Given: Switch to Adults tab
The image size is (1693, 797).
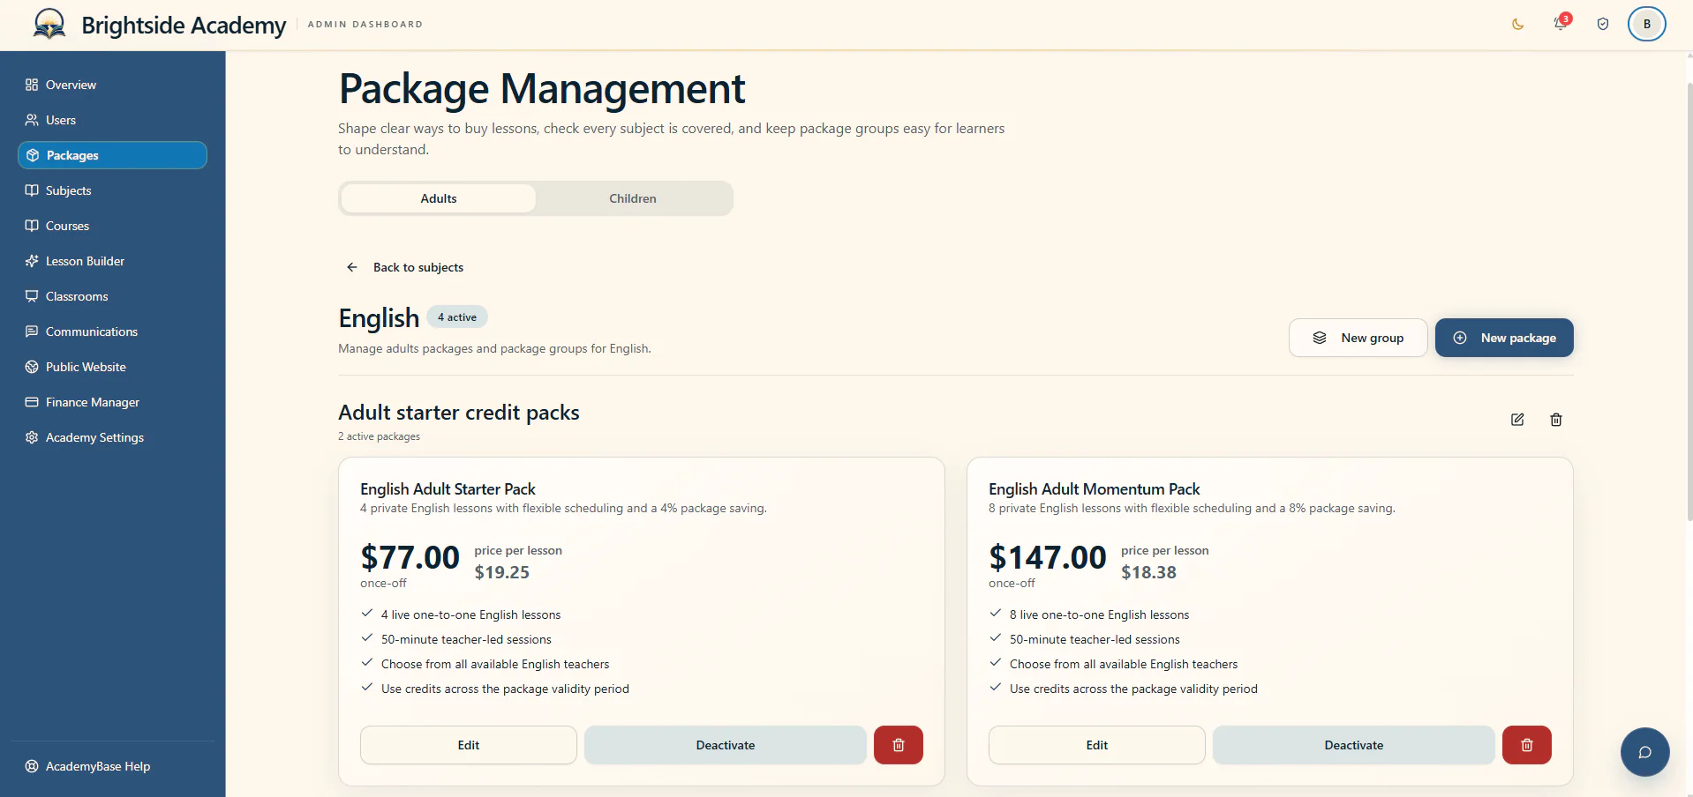Looking at the screenshot, I should [439, 198].
